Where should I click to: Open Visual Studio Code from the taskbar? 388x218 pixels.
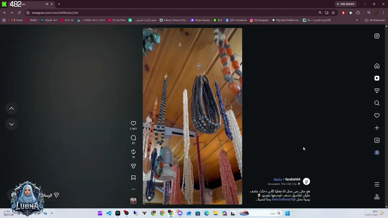109,213
